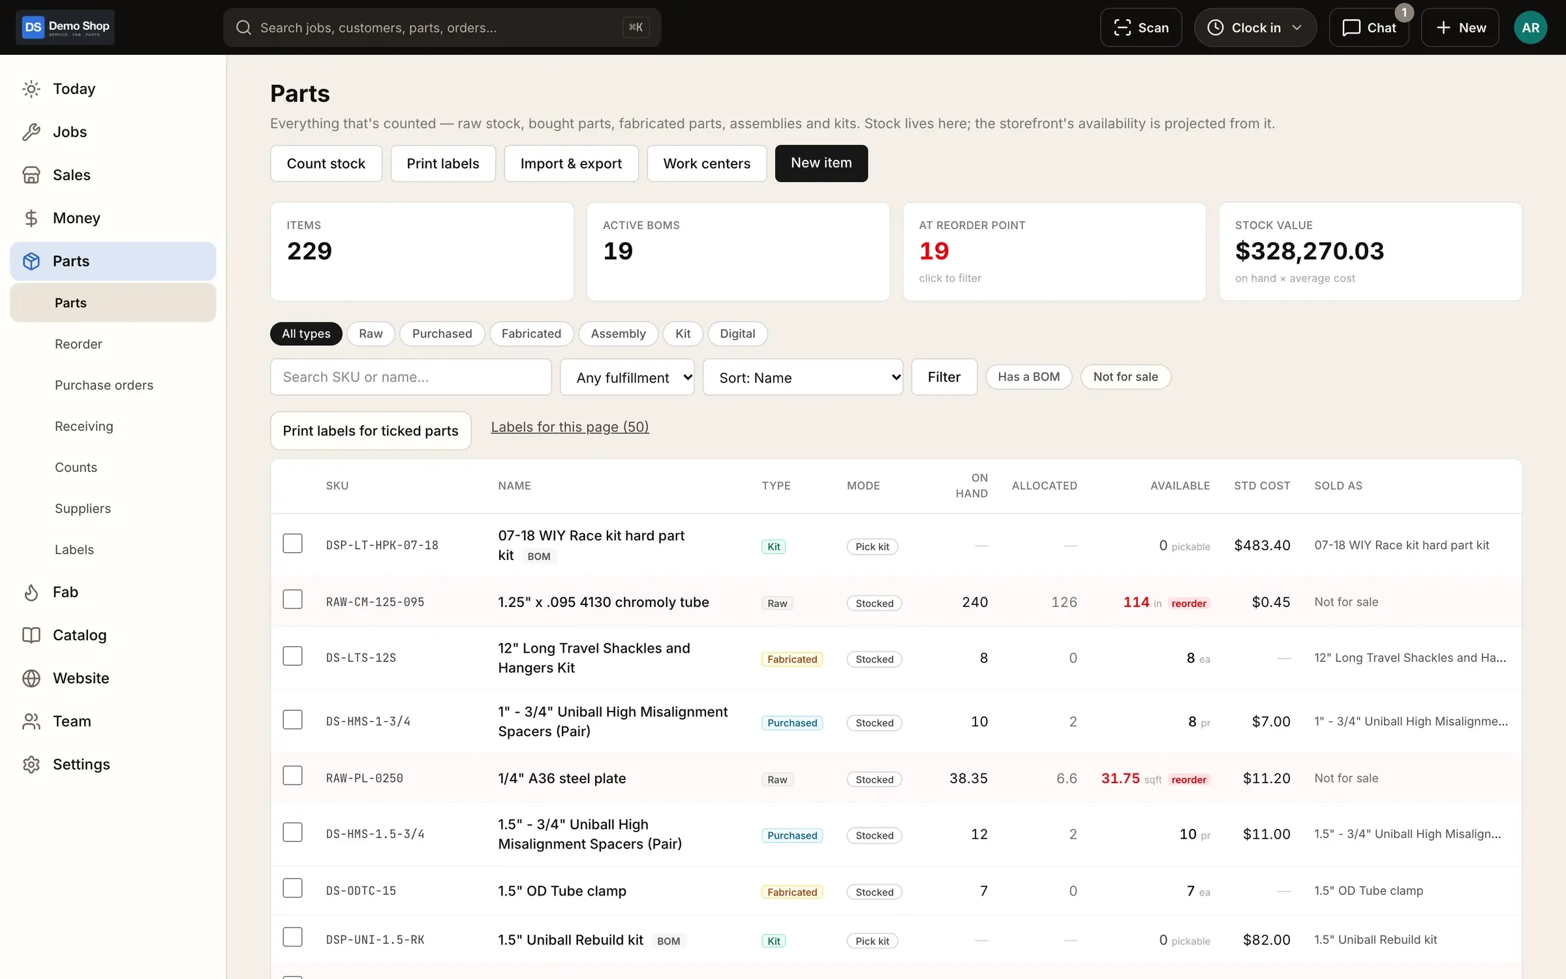The image size is (1566, 979).
Task: Toggle the Not for sale filter
Action: click(1125, 377)
